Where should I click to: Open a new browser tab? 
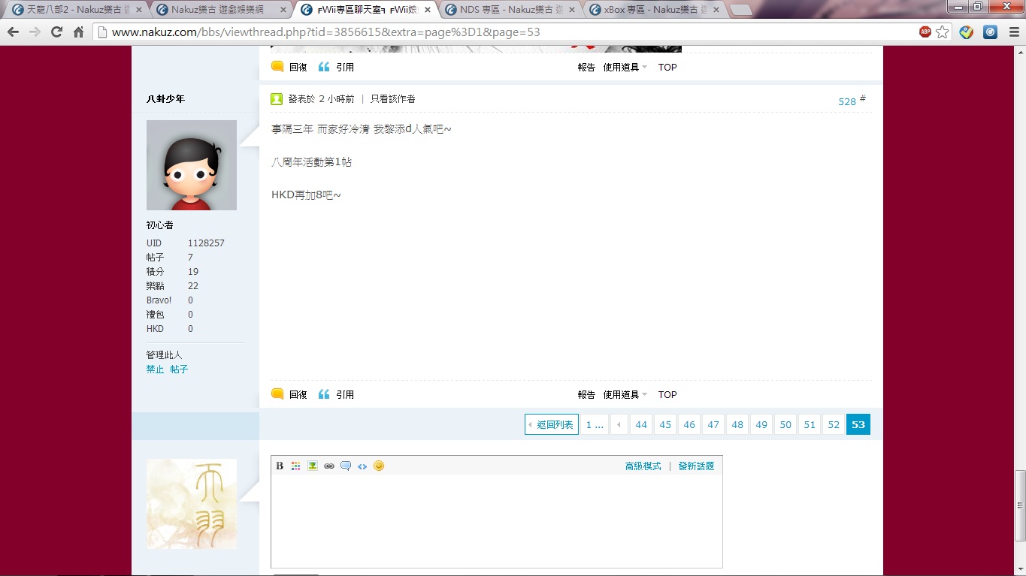pos(741,10)
